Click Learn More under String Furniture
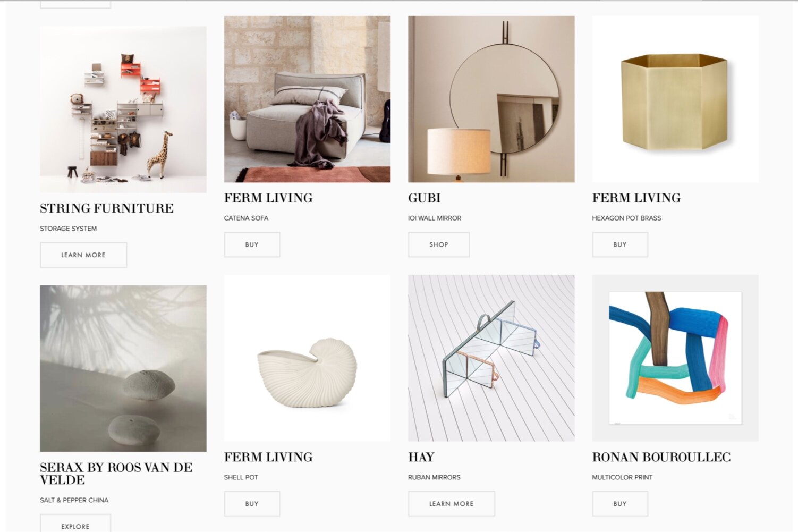Screen dimensions: 798x532 point(83,255)
